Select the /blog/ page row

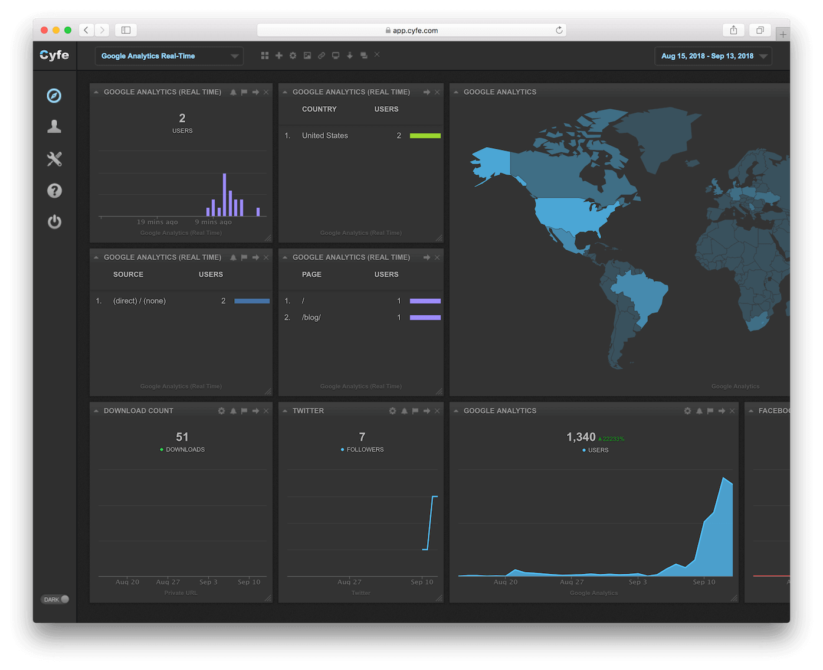pyautogui.click(x=361, y=318)
